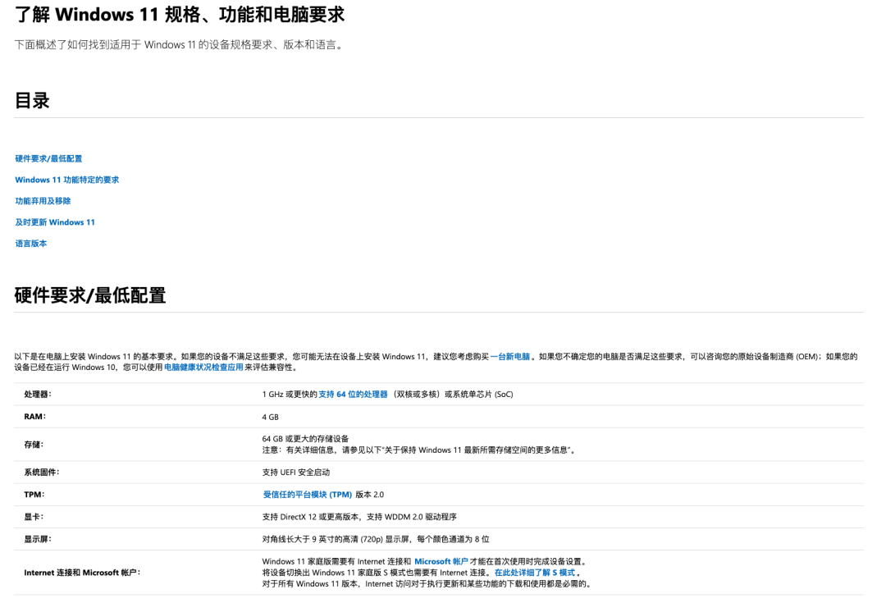This screenshot has width=886, height=612.
Task: Go to 功能弃用及移除 section link
Action: (x=43, y=201)
